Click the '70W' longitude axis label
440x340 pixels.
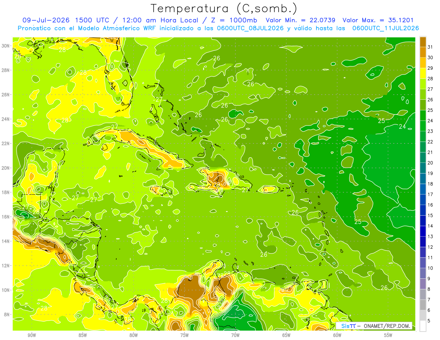coord(235,335)
